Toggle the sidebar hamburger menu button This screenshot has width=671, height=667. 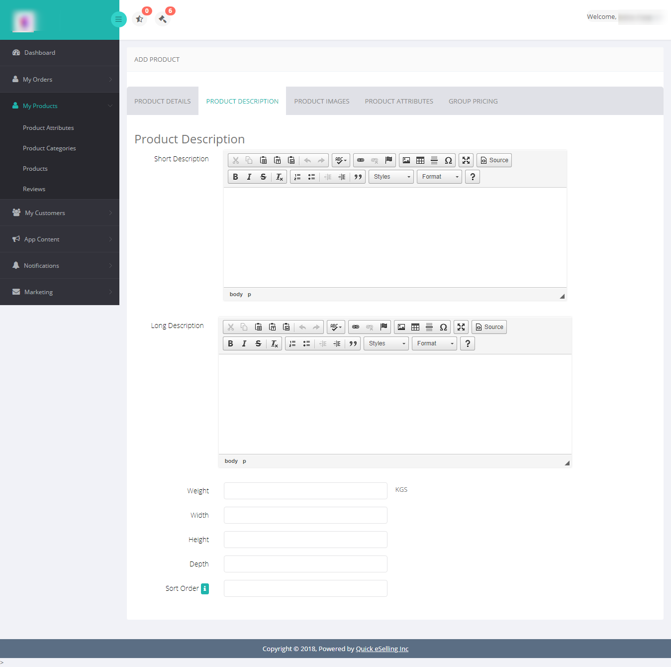pyautogui.click(x=118, y=19)
